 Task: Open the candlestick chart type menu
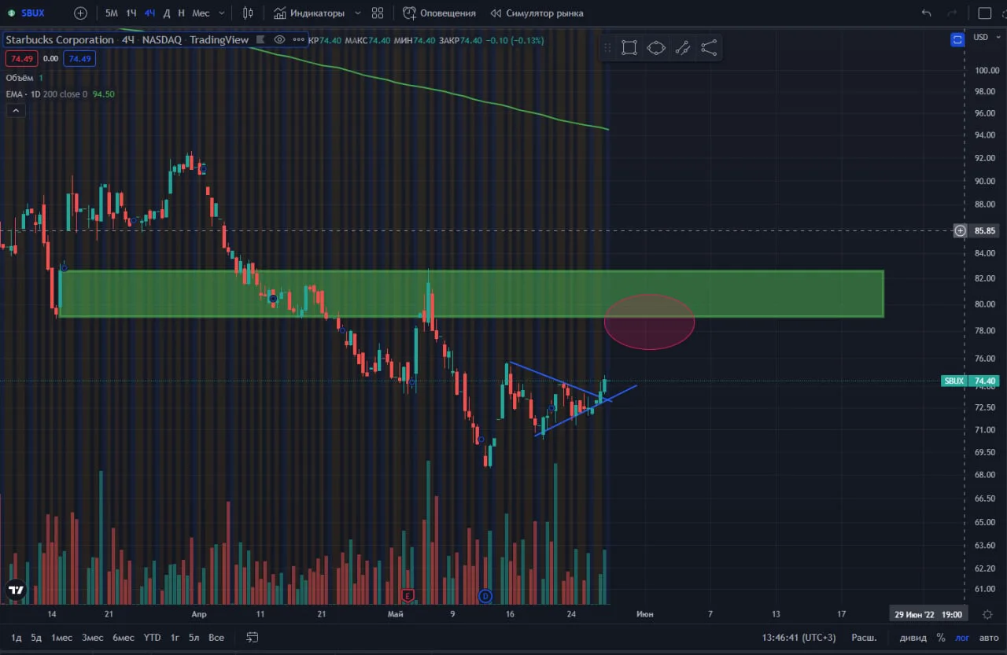(249, 13)
